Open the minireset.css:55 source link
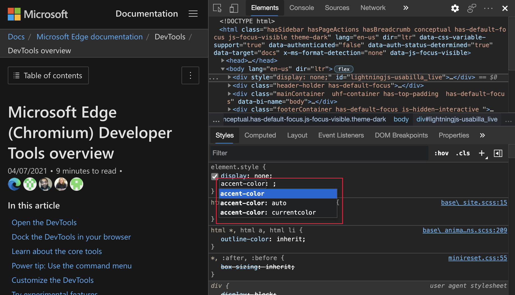The height and width of the screenshot is (295, 515). click(x=478, y=258)
